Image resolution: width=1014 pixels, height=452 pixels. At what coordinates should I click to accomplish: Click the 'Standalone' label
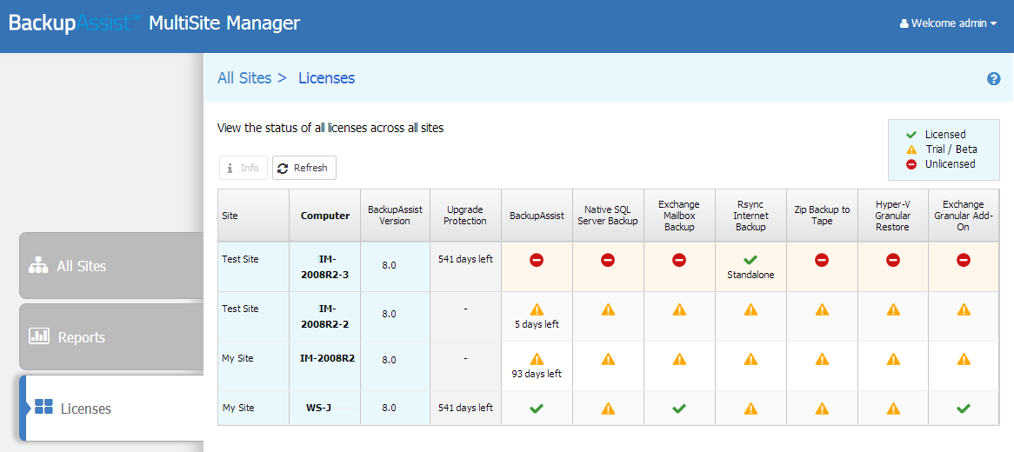[750, 275]
